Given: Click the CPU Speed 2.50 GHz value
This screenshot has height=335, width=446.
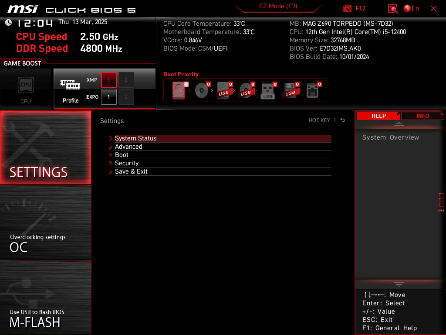Looking at the screenshot, I should coord(99,37).
